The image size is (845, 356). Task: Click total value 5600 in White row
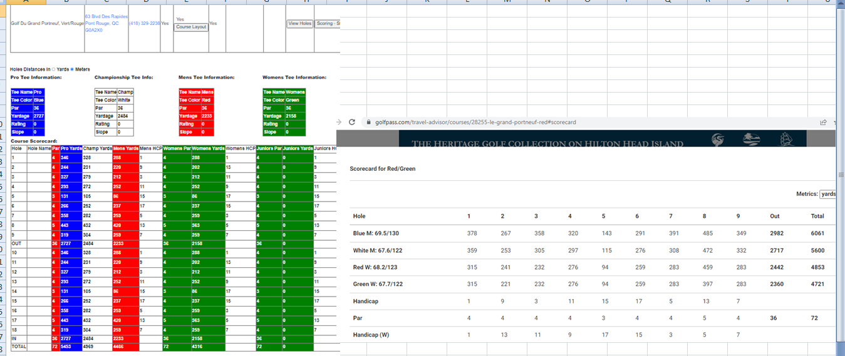click(817, 250)
